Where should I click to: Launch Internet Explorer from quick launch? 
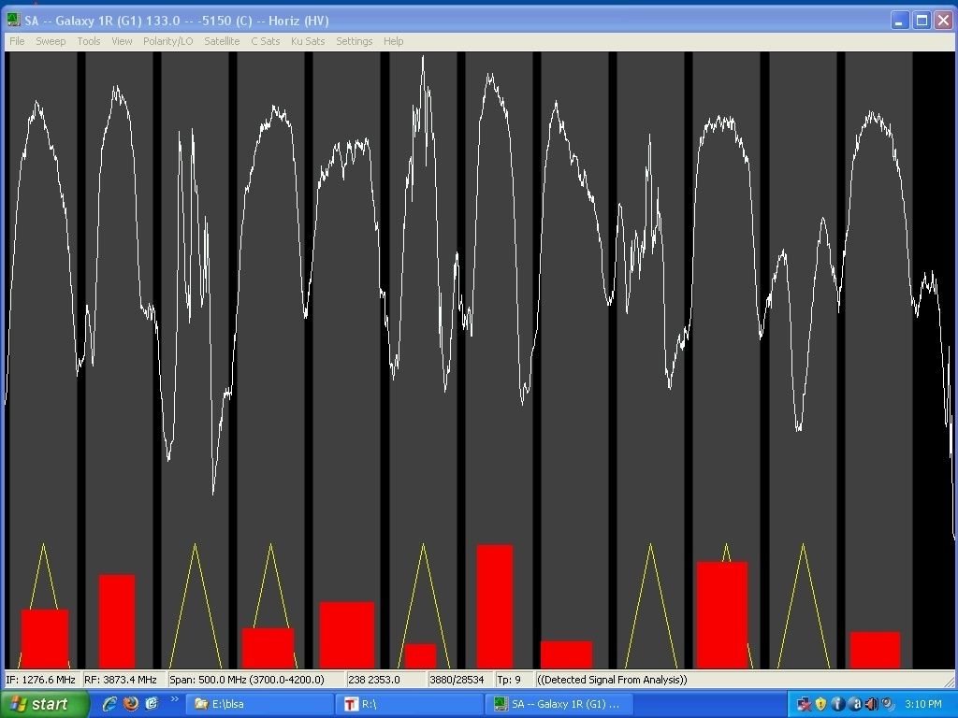click(x=109, y=704)
